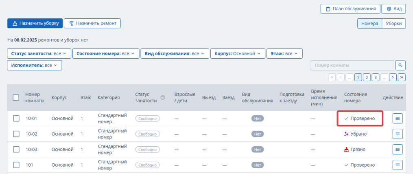The width and height of the screenshot is (413, 174).
Task: Jump to last page double arrow
Action: (402, 77)
